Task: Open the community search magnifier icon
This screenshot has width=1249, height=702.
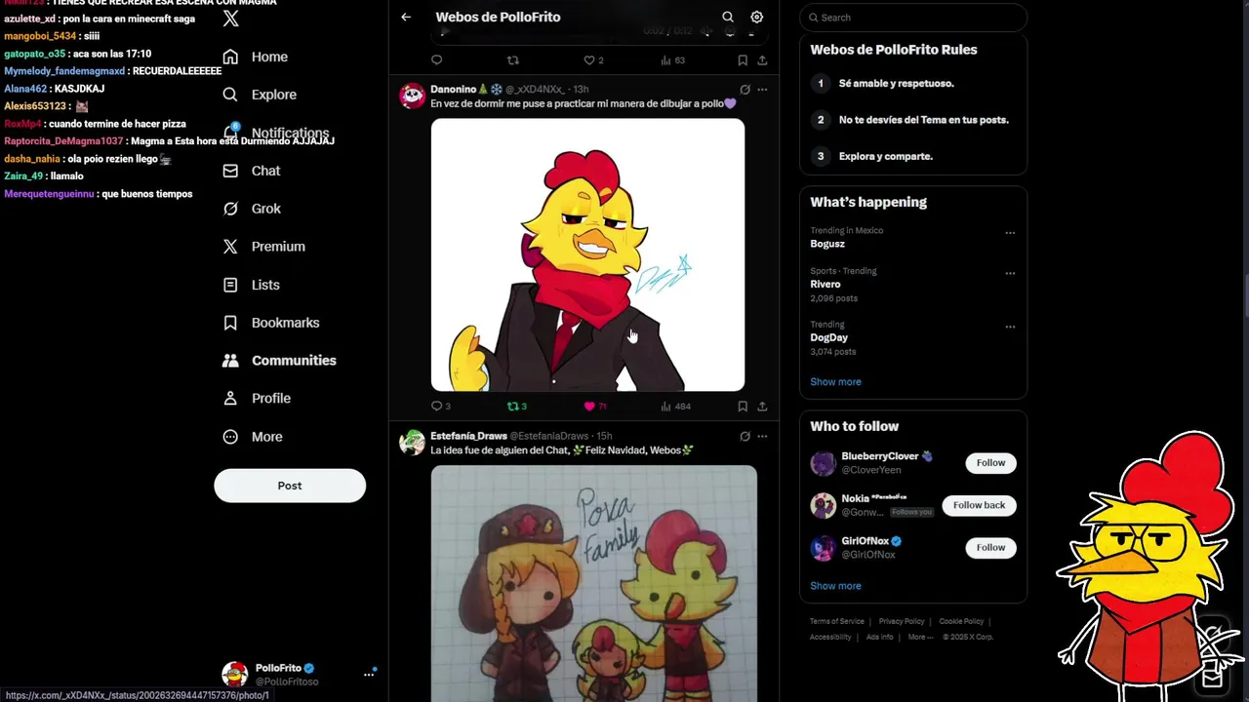Action: (x=728, y=17)
